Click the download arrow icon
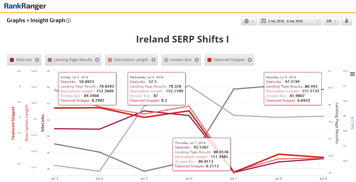 (x=346, y=21)
